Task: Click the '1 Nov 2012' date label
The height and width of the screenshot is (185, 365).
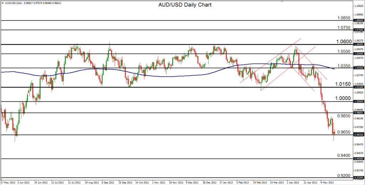Action: point(159,183)
